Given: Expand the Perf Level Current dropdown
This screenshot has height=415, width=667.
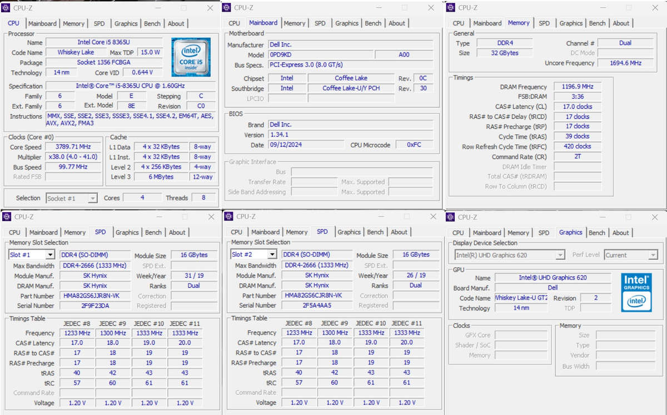Looking at the screenshot, I should 653,255.
